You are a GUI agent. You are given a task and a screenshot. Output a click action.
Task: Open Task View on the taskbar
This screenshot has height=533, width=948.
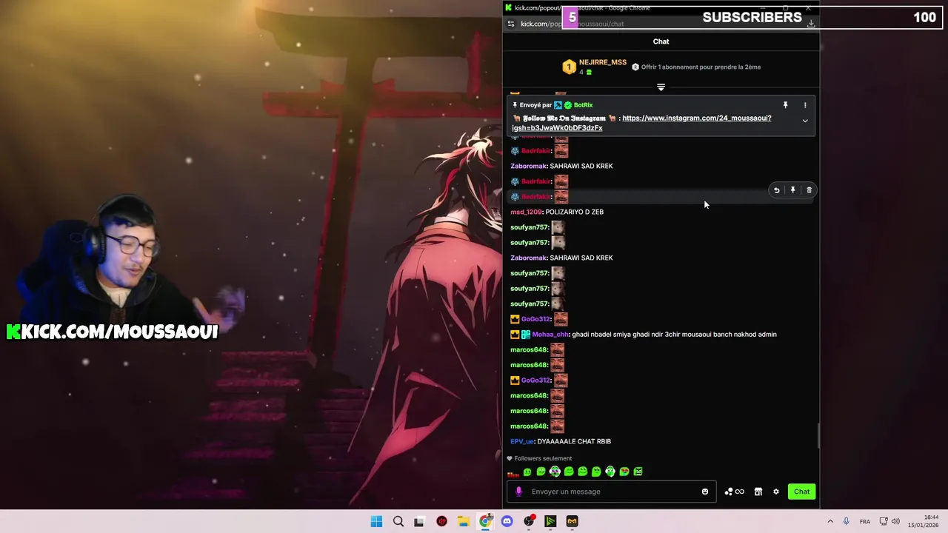point(419,521)
